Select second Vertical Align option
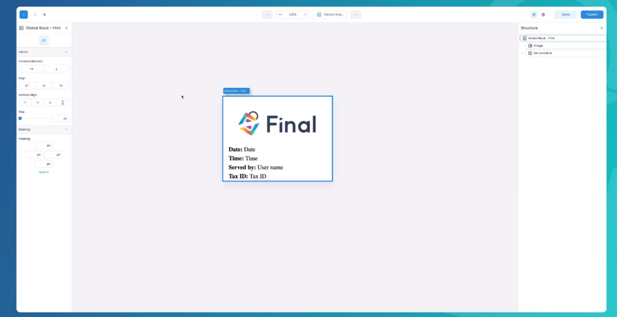Viewport: 617px width, 317px height. click(37, 102)
